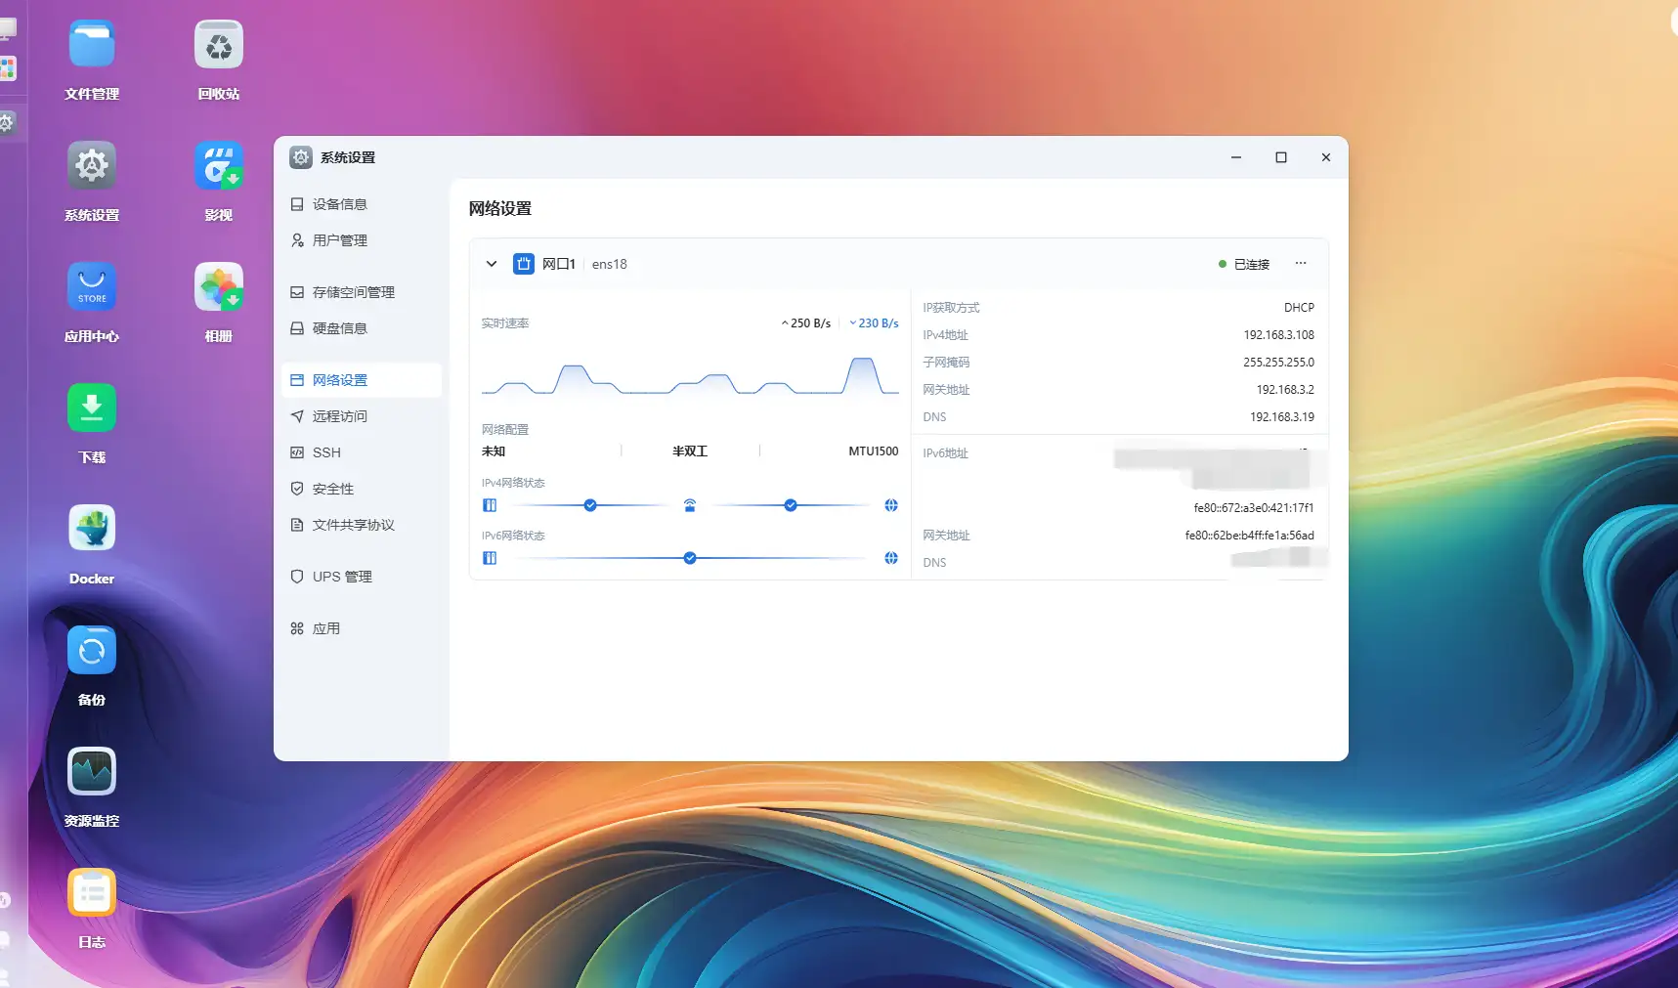Image resolution: width=1678 pixels, height=988 pixels.
Task: Open the 备份 backup app icon
Action: (92, 650)
